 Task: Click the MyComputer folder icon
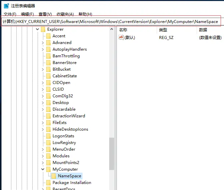[48, 169]
